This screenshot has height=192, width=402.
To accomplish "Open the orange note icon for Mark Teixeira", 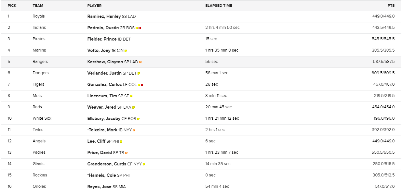I will click(134, 130).
